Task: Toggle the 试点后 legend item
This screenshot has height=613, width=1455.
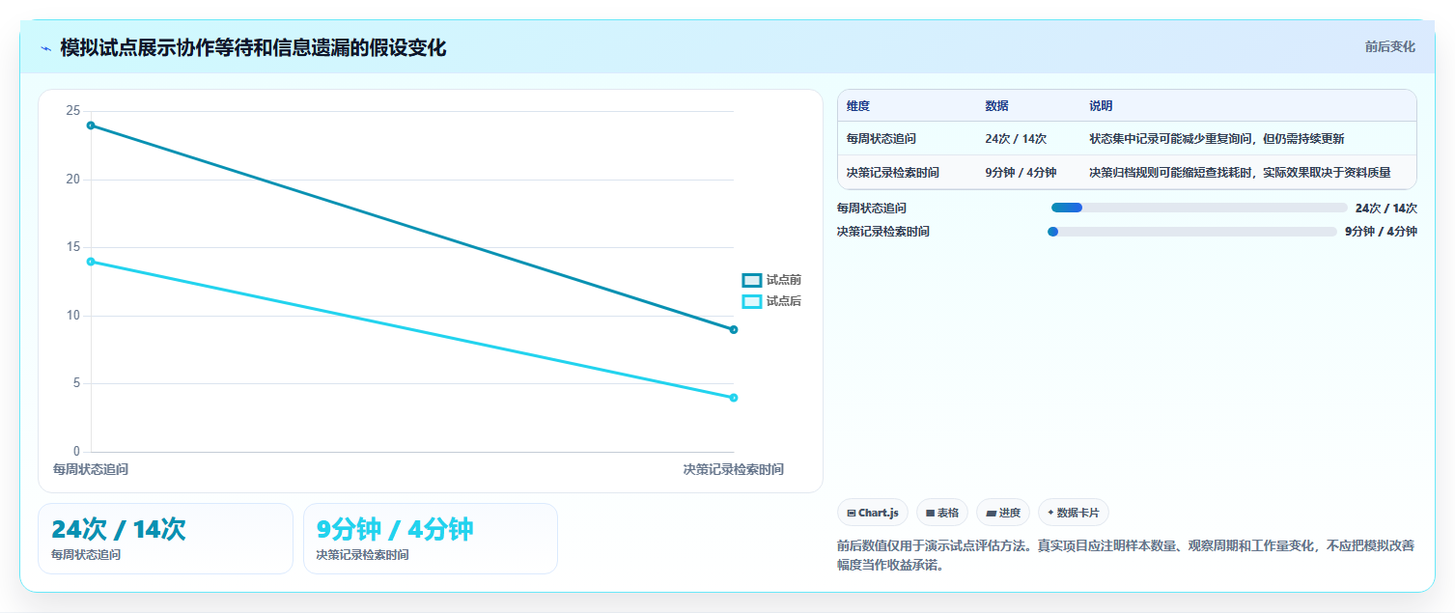Action: 771,301
